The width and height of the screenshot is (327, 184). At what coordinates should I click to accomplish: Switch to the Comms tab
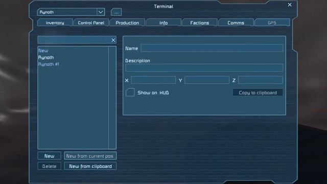tap(236, 22)
